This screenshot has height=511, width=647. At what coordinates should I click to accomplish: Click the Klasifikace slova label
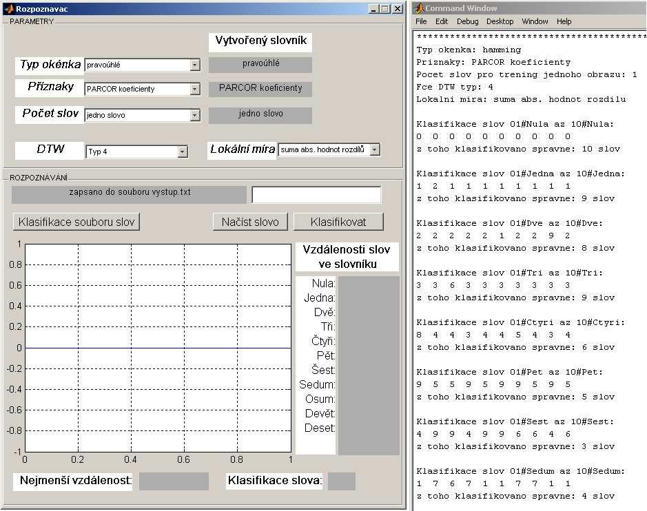coord(274,481)
